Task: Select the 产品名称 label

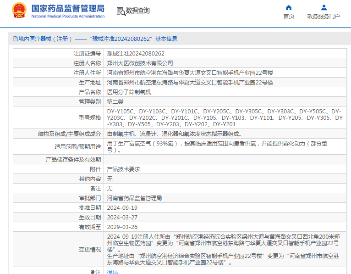Action: (90, 92)
